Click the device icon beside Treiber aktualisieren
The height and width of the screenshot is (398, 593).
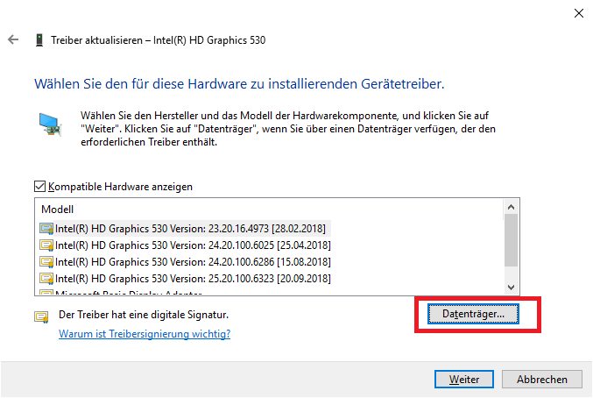(x=39, y=39)
